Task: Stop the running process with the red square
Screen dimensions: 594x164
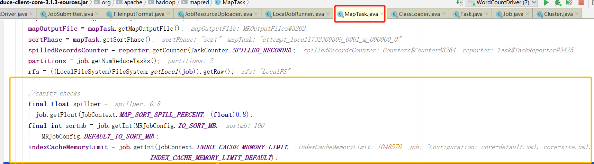Action: (581, 2)
